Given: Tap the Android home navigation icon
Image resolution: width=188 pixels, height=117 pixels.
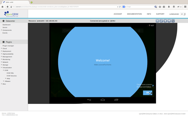Looking at the screenshot, I should [x=103, y=100].
